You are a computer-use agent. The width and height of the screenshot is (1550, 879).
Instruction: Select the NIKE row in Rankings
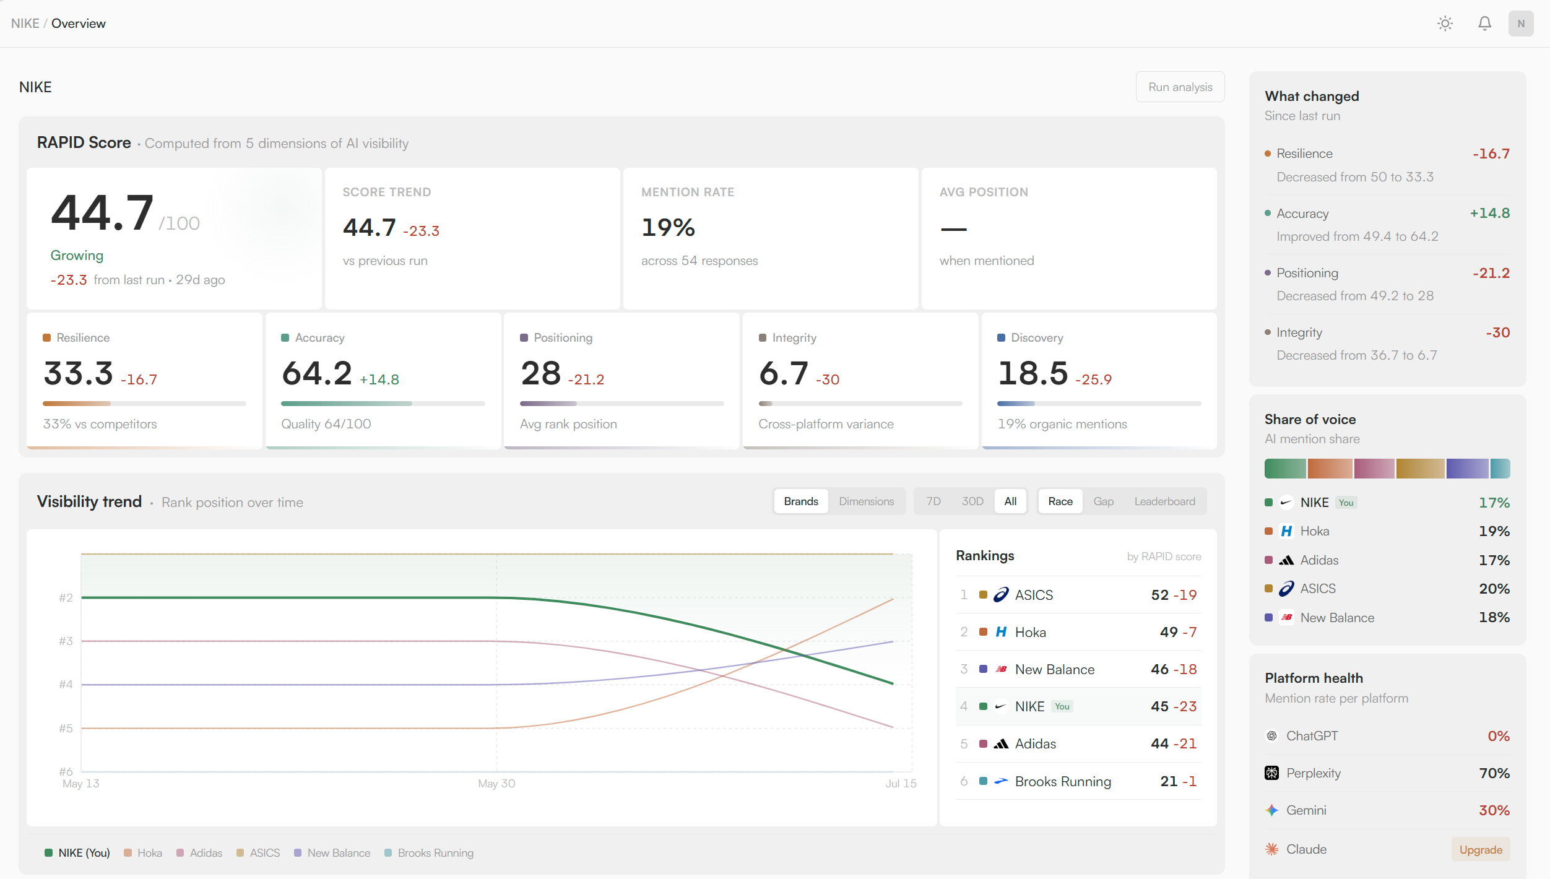(1078, 706)
